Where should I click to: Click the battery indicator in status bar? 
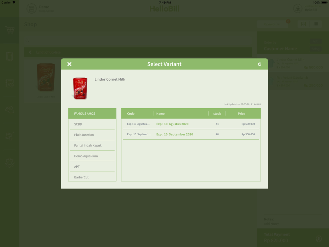click(x=324, y=3)
